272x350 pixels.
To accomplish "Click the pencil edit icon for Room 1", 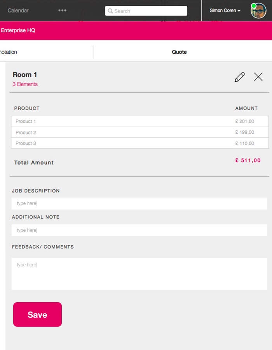I will tap(240, 77).
